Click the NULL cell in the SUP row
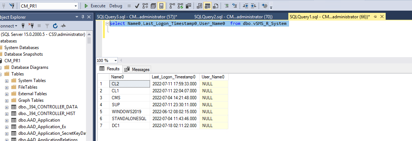Screen dimensions: 412x141 click(214, 105)
